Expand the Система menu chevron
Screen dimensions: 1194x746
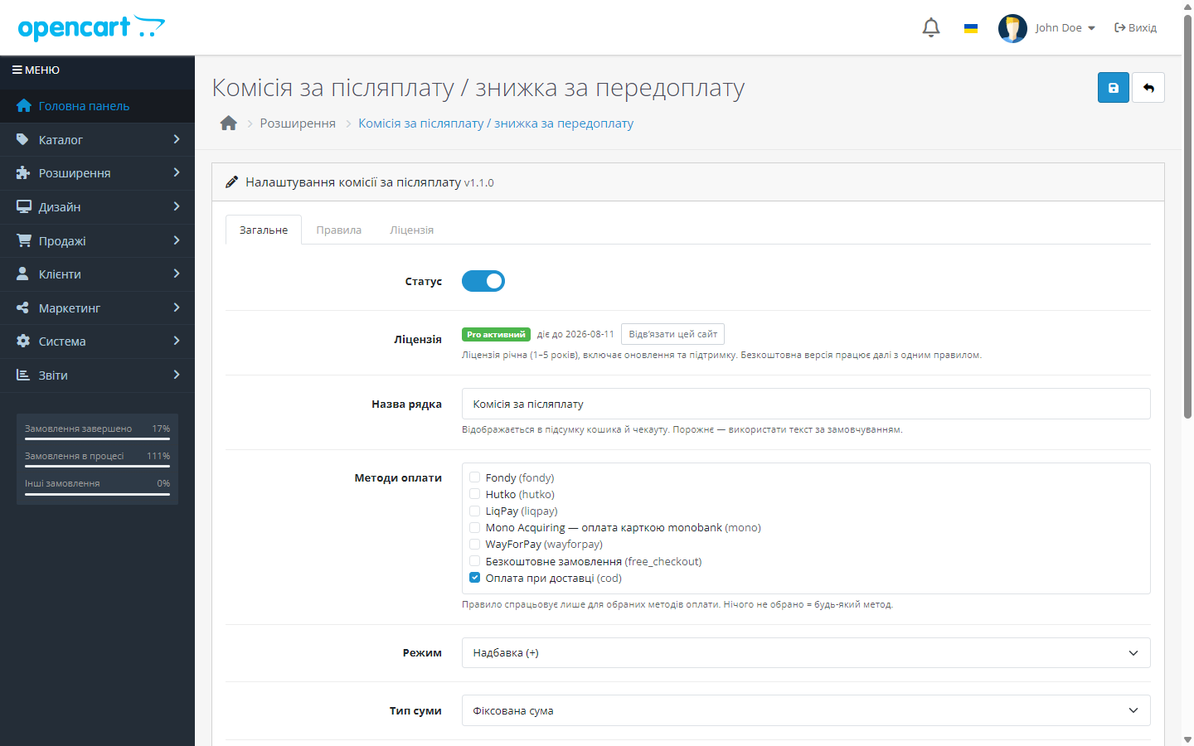pyautogui.click(x=177, y=341)
